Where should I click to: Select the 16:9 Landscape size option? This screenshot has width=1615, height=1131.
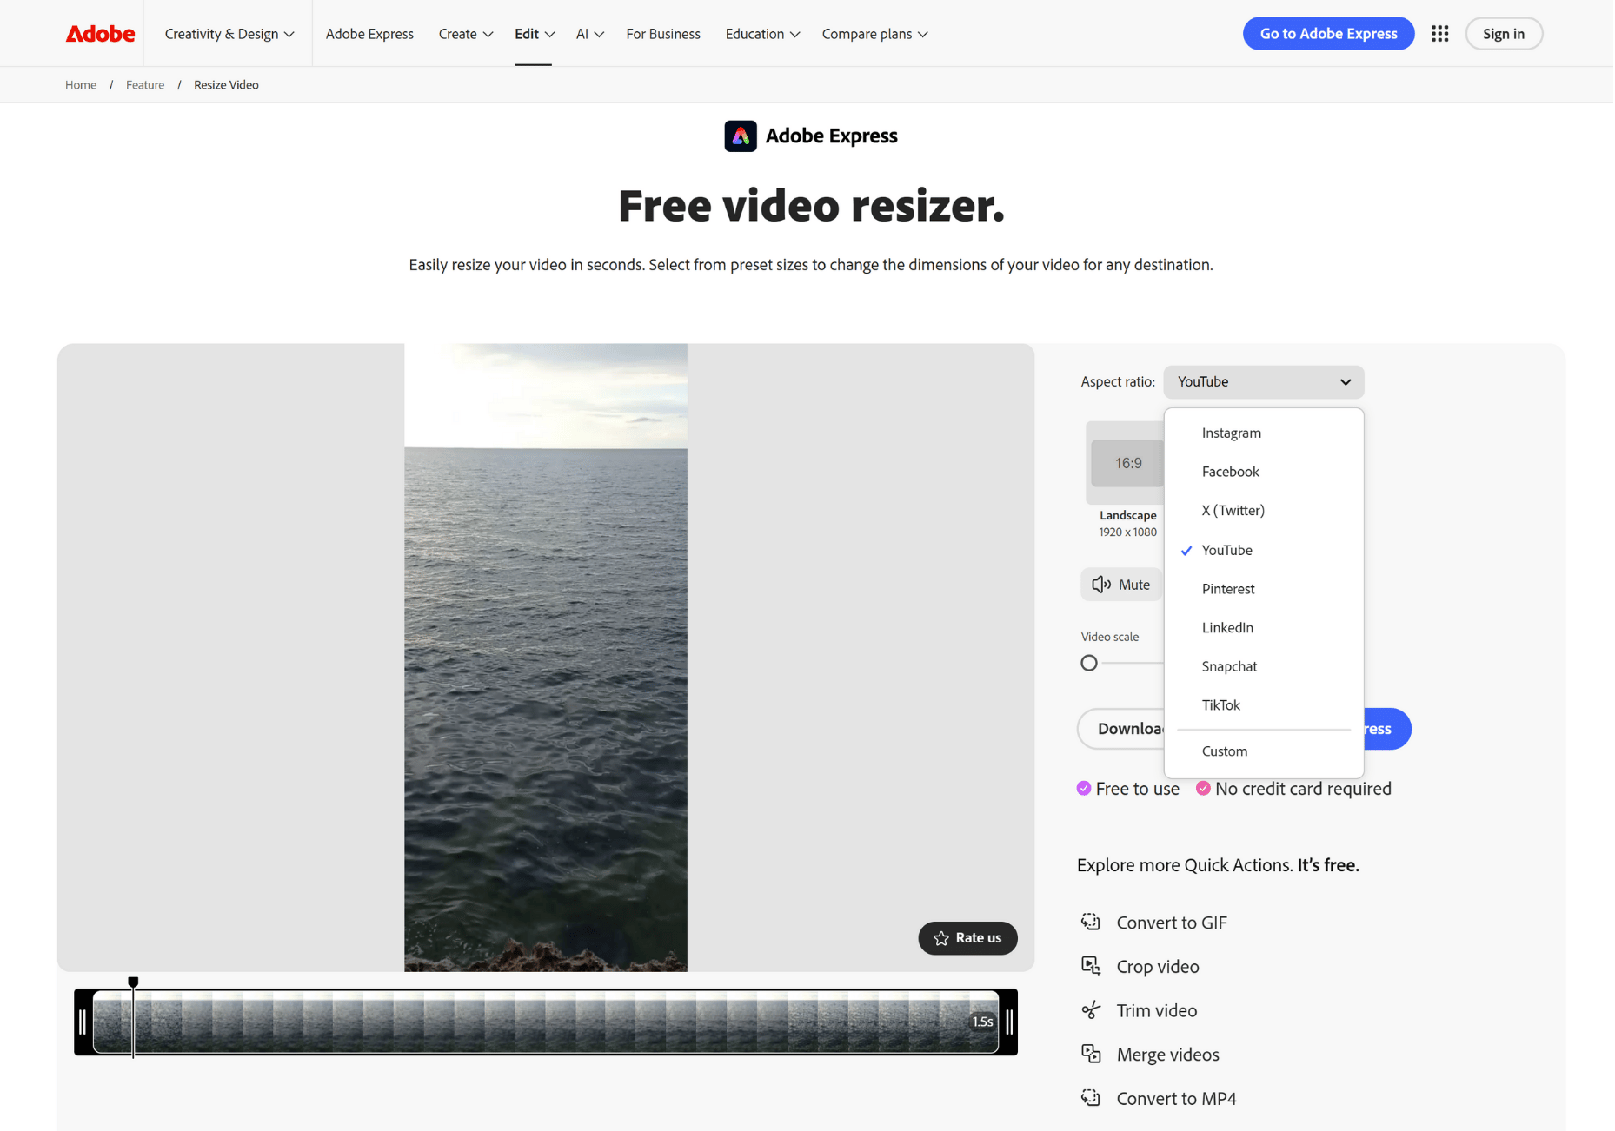pyautogui.click(x=1127, y=464)
